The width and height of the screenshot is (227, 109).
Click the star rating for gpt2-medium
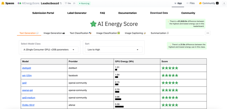[170, 98]
